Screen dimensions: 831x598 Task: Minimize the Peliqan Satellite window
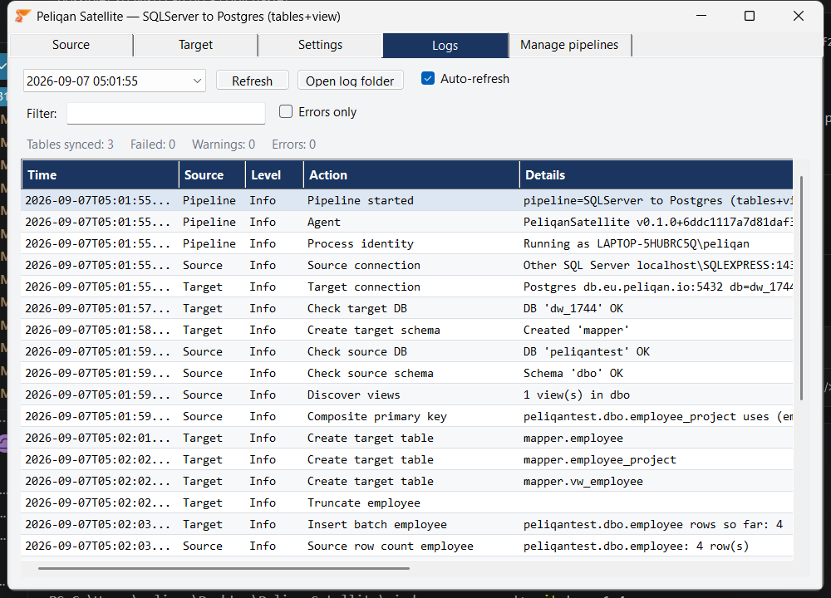[x=701, y=16]
